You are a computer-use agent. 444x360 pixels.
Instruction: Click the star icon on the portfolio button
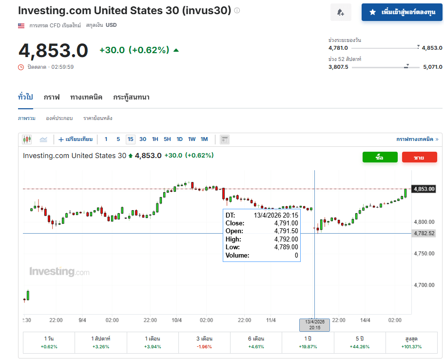[373, 12]
